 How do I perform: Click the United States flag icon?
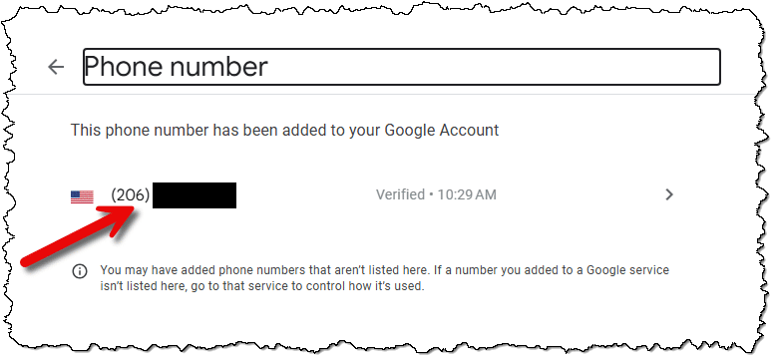[82, 196]
